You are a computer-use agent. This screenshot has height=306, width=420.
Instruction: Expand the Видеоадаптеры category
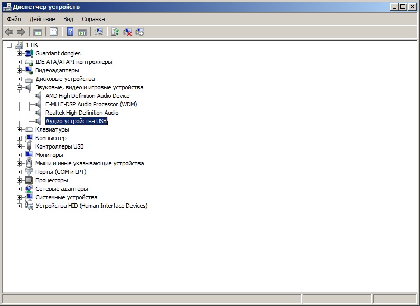20,70
